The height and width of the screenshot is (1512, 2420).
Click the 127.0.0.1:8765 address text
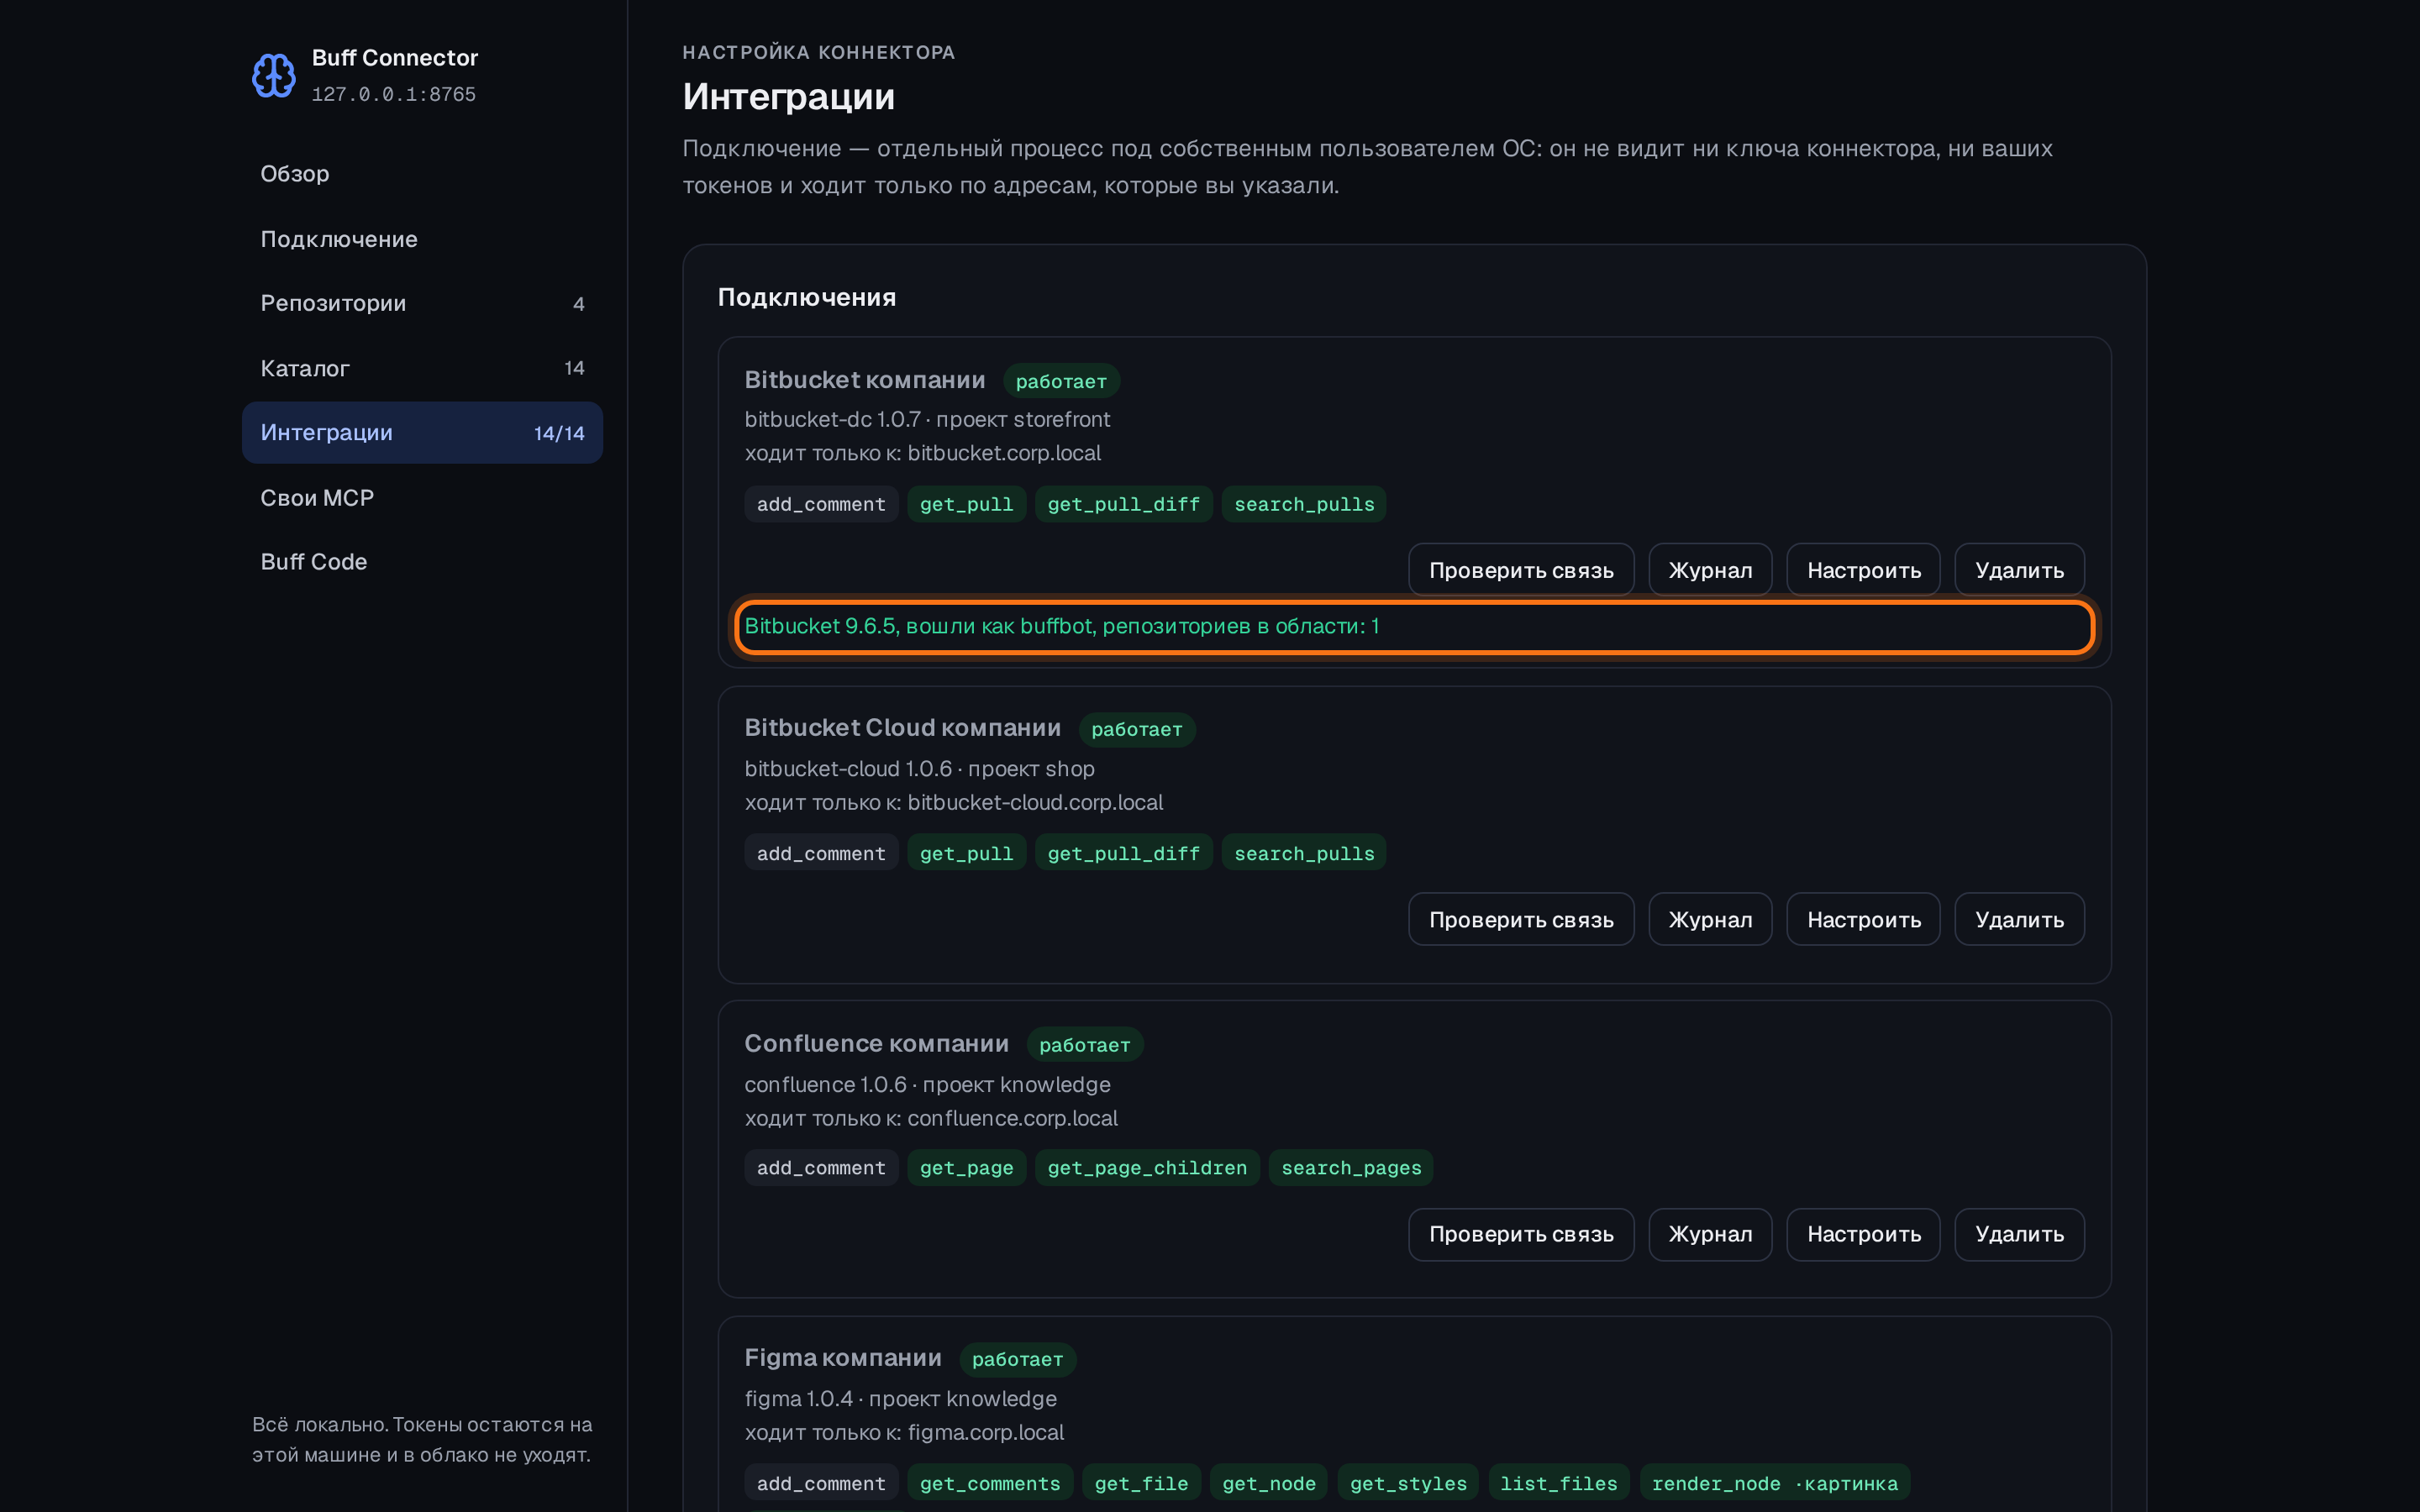393,94
